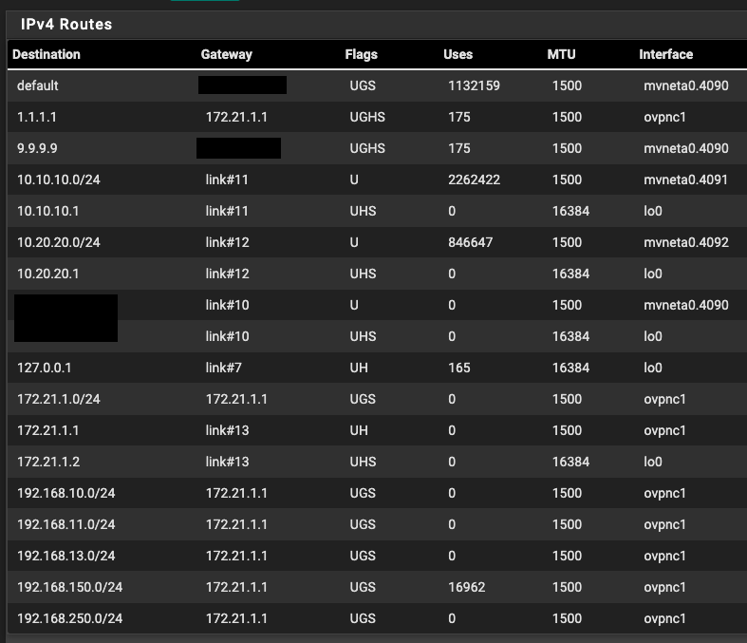747x643 pixels.
Task: Select the 9.9.9.9 destination entry
Action: coord(37,148)
